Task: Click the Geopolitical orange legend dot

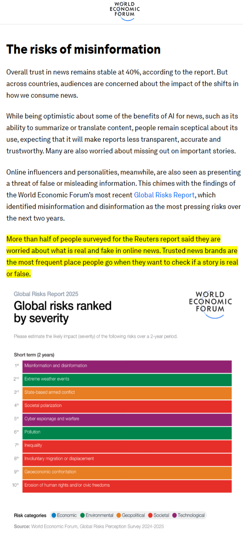Action: click(x=119, y=515)
